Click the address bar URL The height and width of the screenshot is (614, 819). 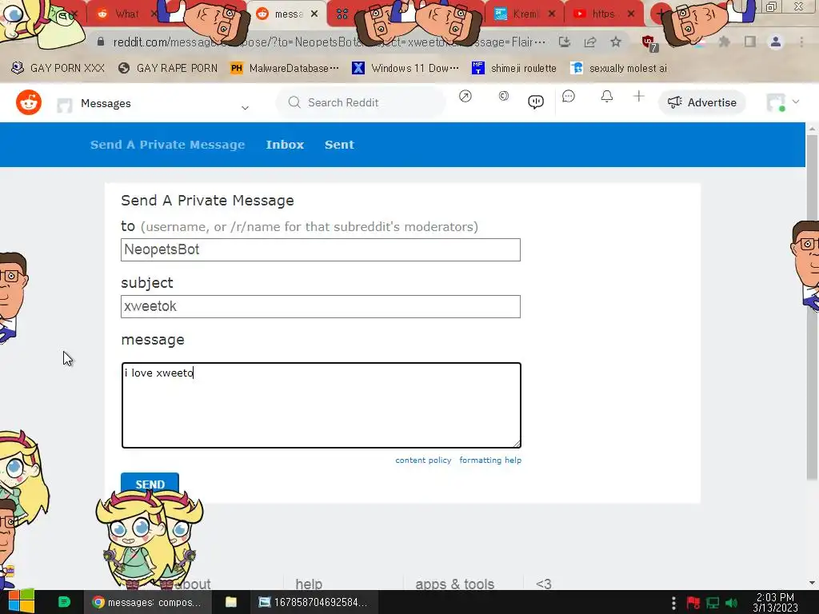pyautogui.click(x=329, y=42)
